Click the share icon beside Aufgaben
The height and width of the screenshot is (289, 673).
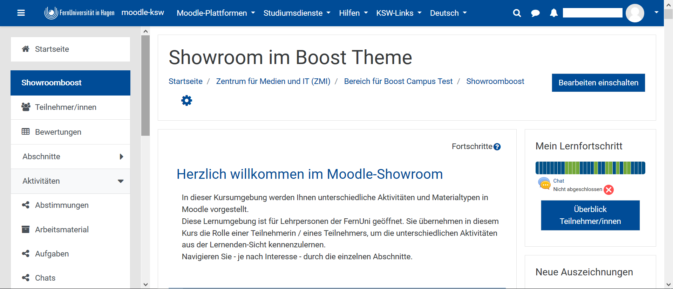coord(26,254)
